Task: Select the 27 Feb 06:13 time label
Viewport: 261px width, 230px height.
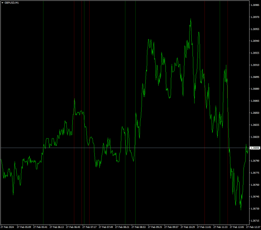Action: coord(57,227)
